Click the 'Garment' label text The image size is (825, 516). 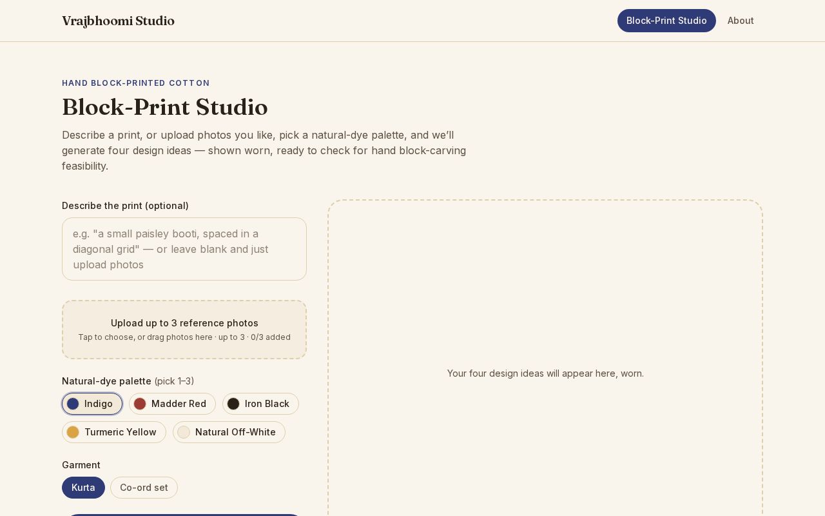(x=81, y=465)
